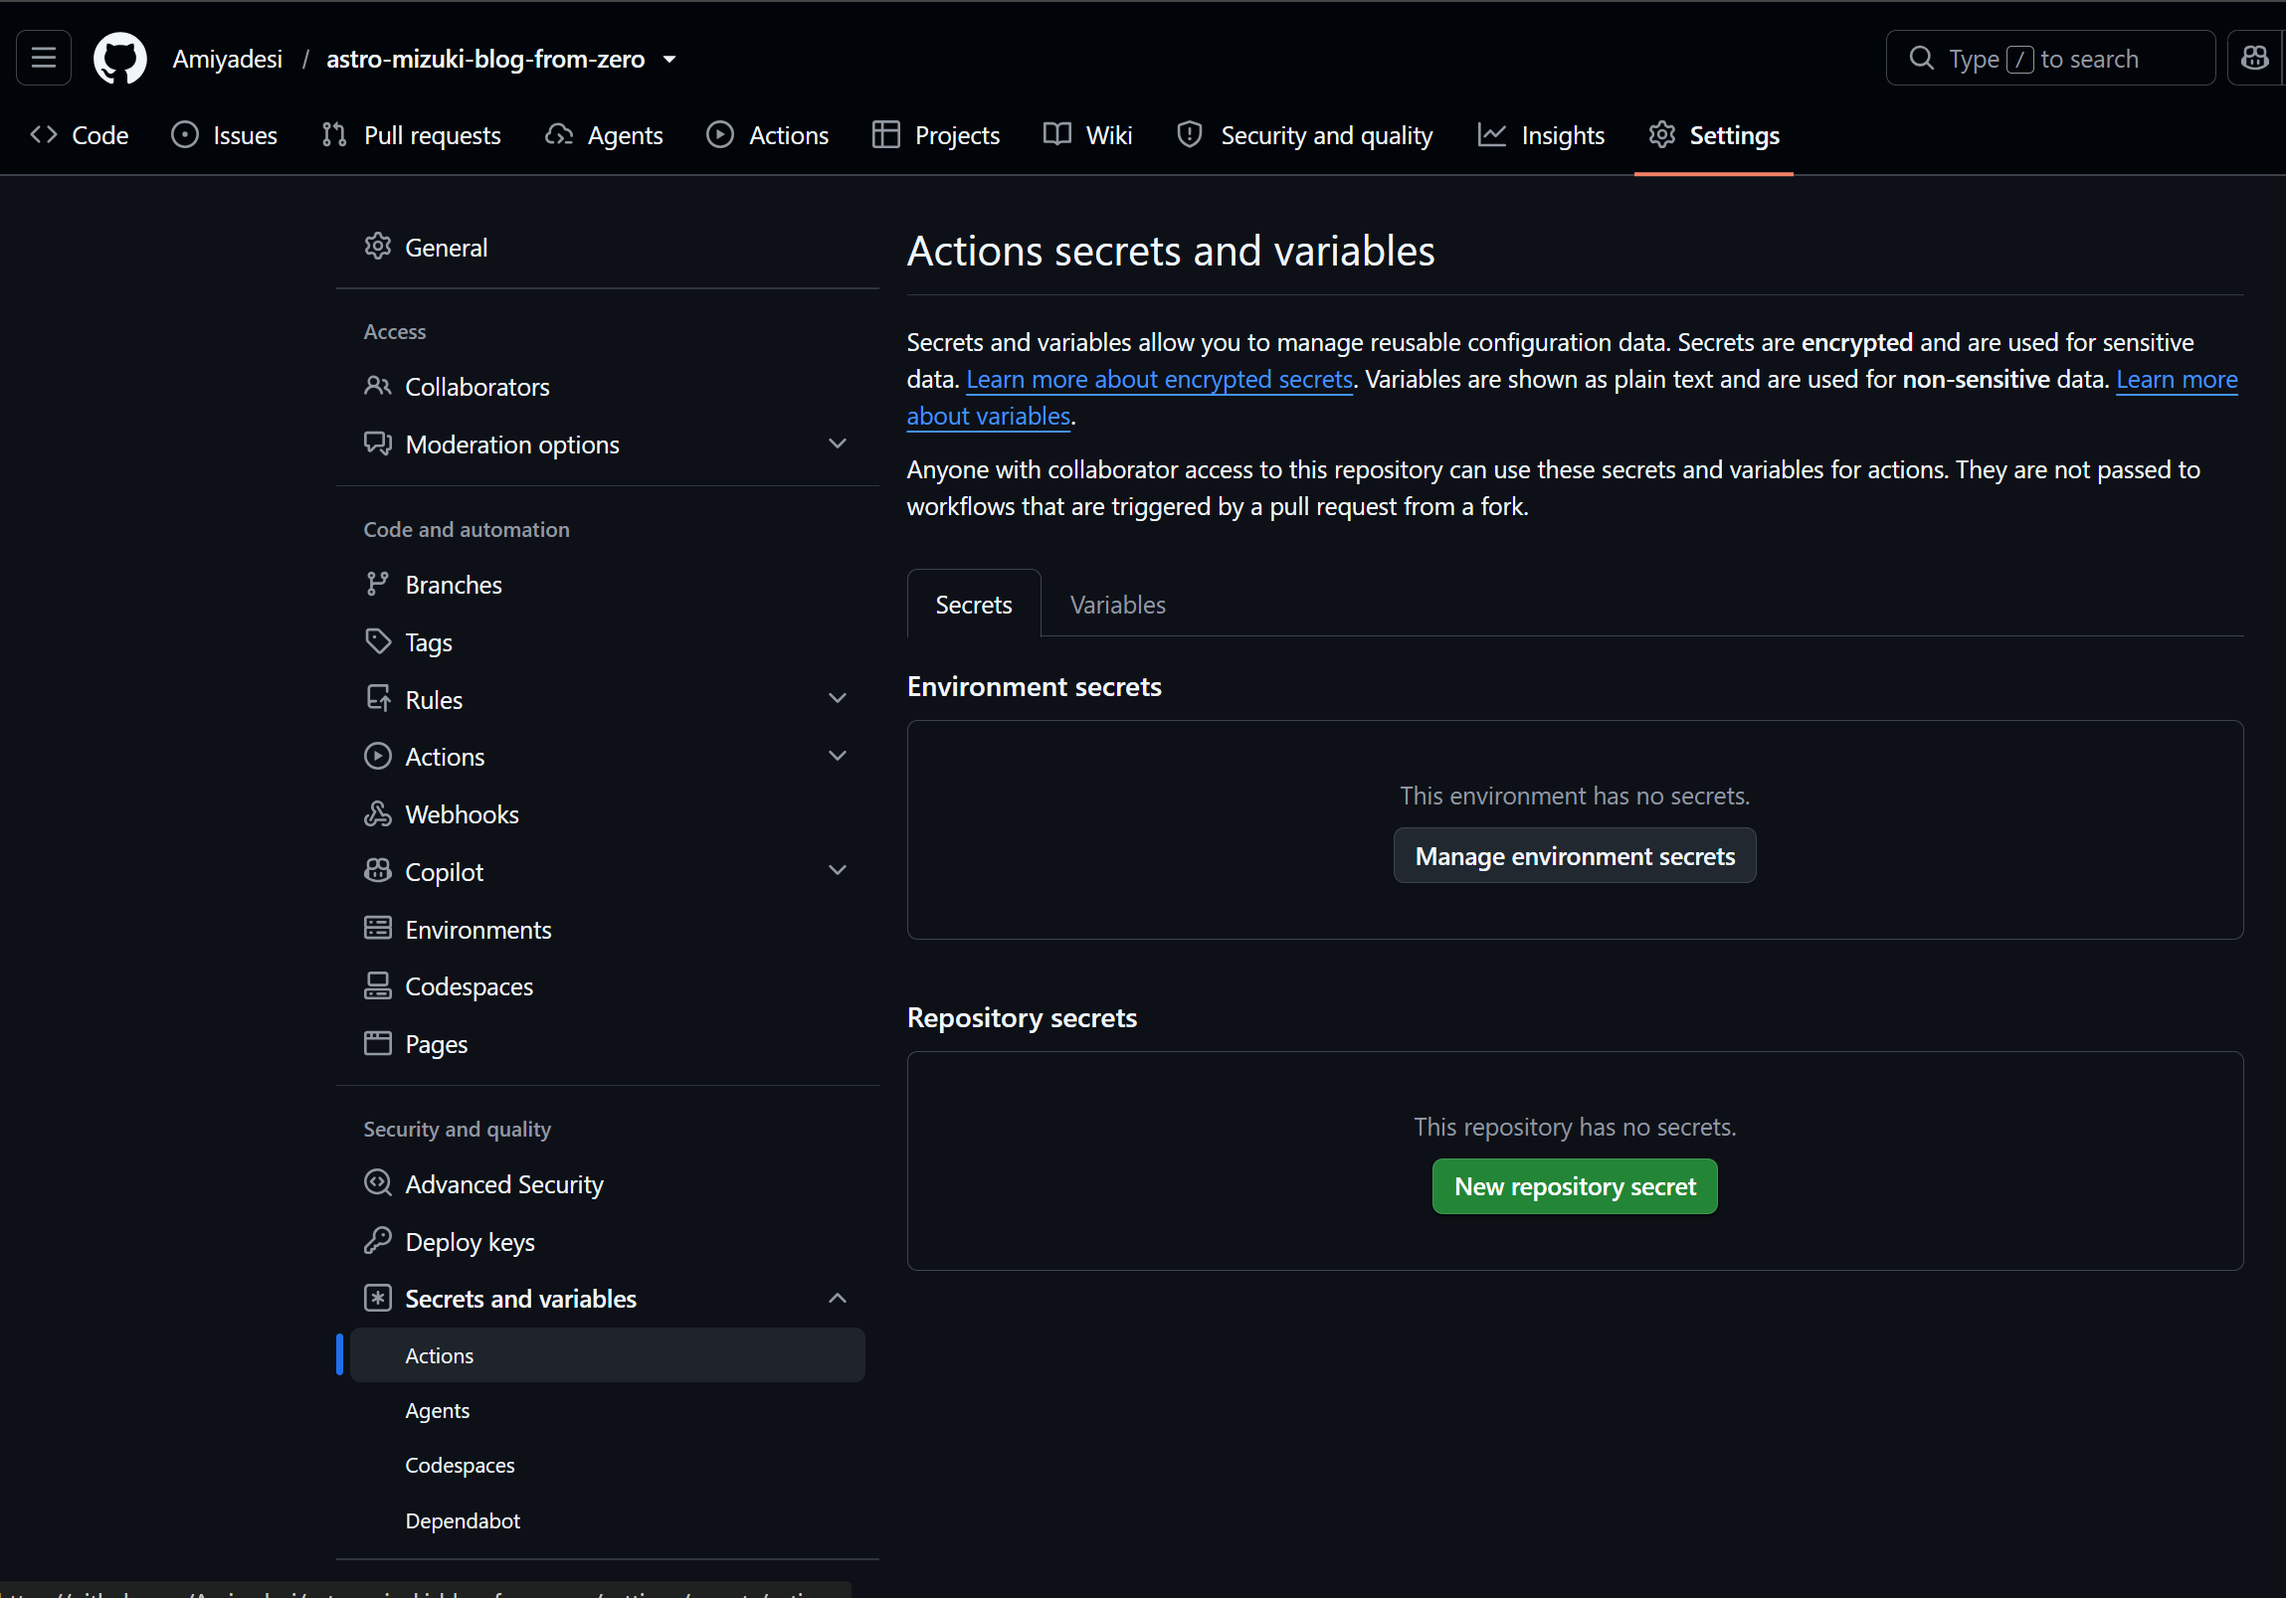2286x1598 pixels.
Task: Click the Collaborators people icon
Action: 377,385
